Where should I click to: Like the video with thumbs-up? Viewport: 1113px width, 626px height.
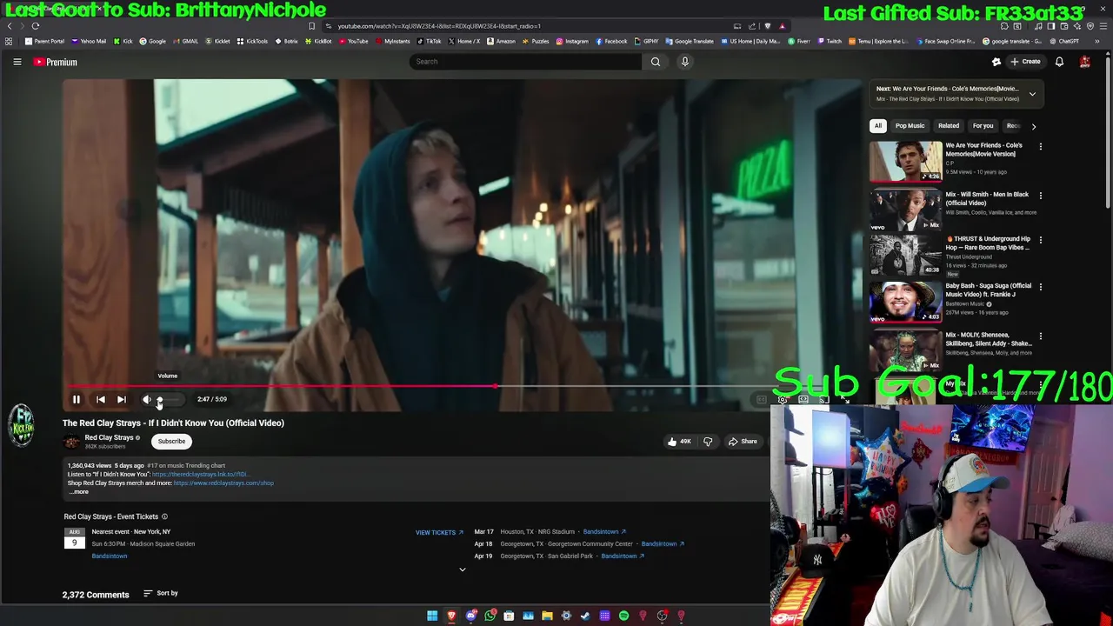[x=679, y=442]
